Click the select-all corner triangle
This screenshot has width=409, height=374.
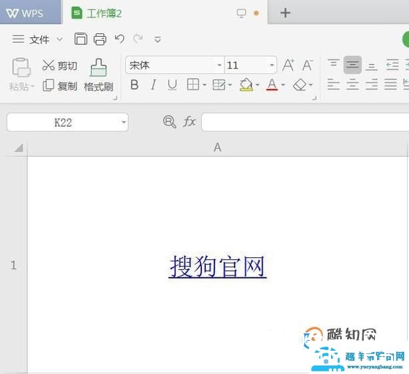point(19,148)
